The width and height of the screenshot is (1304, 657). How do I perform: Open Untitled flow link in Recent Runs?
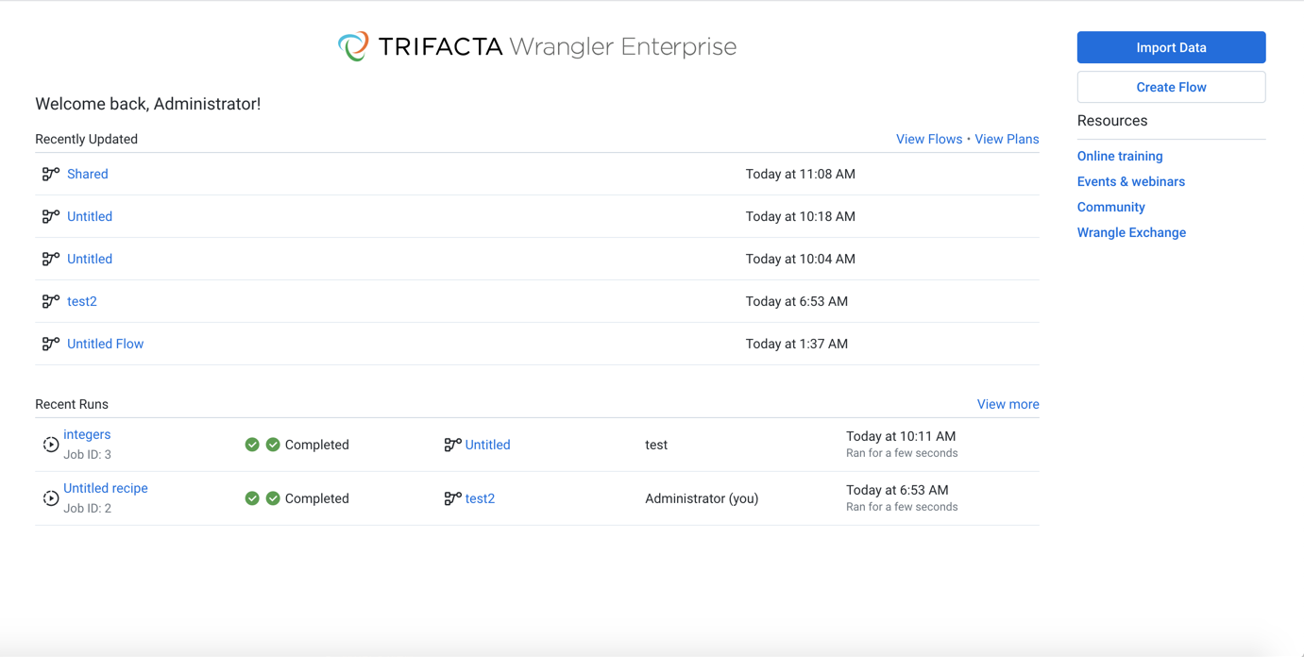click(x=487, y=445)
